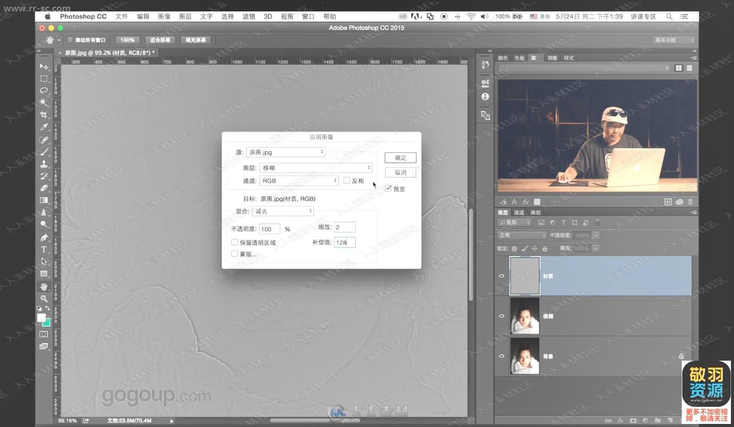Viewport: 734px width, 427px height.
Task: Select the Magic Wand tool
Action: coord(44,102)
